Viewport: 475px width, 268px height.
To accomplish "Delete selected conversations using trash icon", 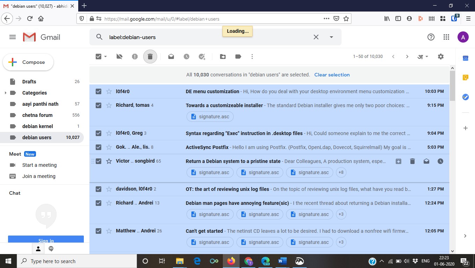I will [150, 56].
